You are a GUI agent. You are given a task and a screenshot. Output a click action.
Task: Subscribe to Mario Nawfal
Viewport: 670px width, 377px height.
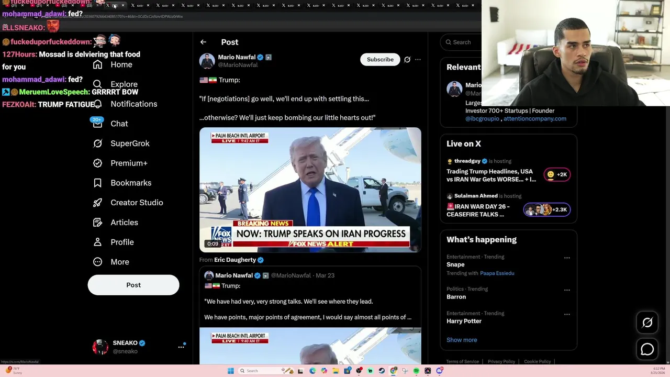tap(380, 60)
